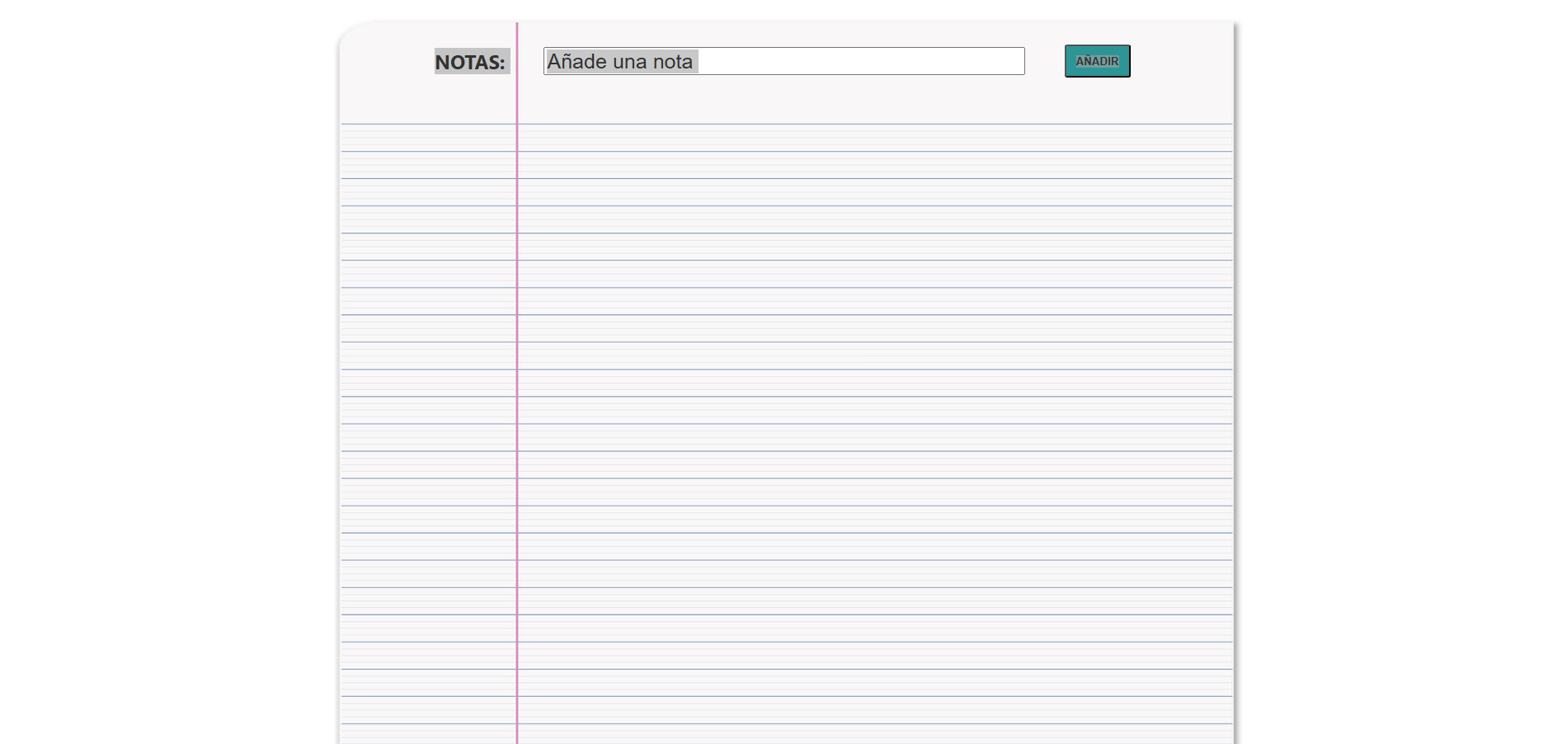Click the first ruled line of the notebook
1567x744 pixels.
(825, 125)
